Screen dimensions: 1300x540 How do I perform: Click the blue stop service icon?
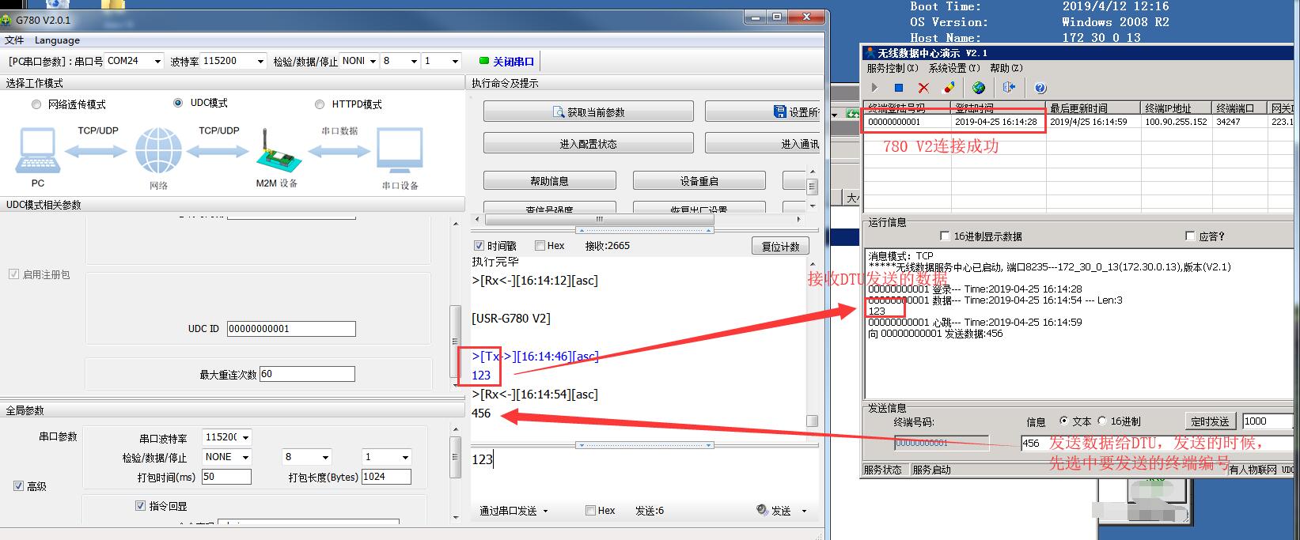898,88
